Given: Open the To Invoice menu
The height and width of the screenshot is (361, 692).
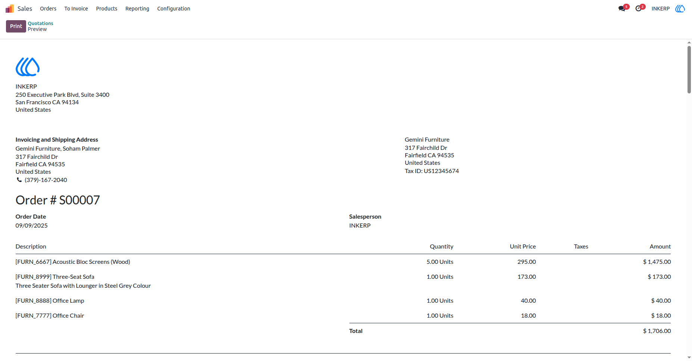Looking at the screenshot, I should 76,9.
